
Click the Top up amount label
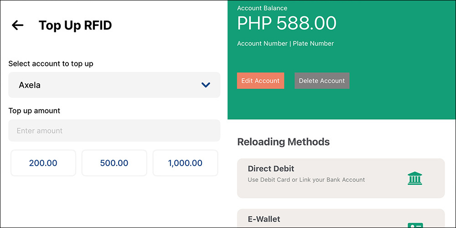[x=34, y=111]
